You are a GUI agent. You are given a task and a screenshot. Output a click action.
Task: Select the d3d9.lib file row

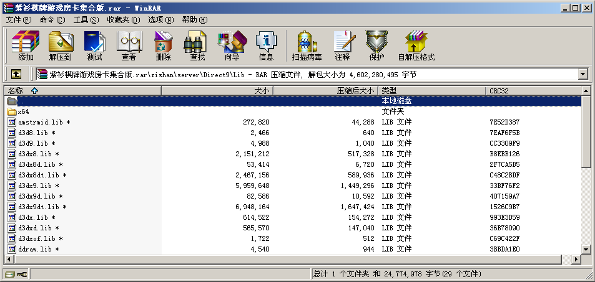[x=293, y=143]
